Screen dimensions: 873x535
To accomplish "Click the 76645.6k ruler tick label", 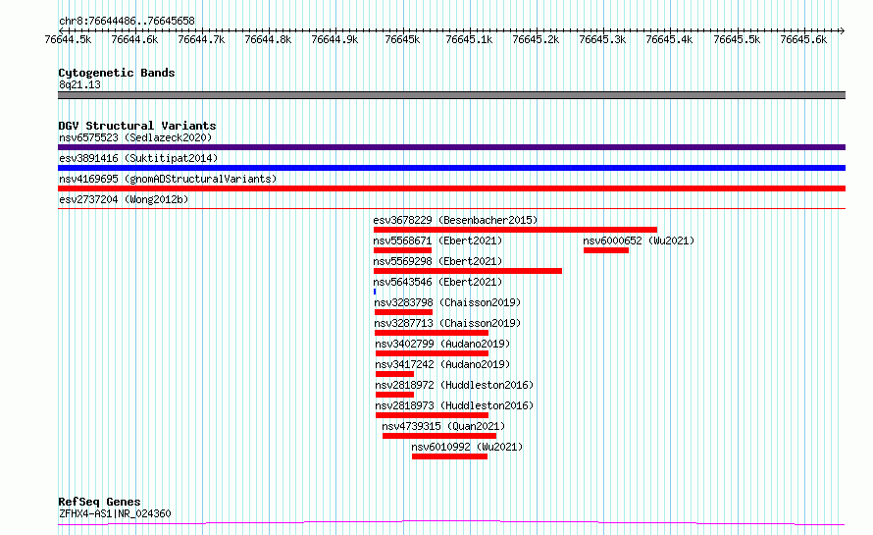I will [x=804, y=39].
